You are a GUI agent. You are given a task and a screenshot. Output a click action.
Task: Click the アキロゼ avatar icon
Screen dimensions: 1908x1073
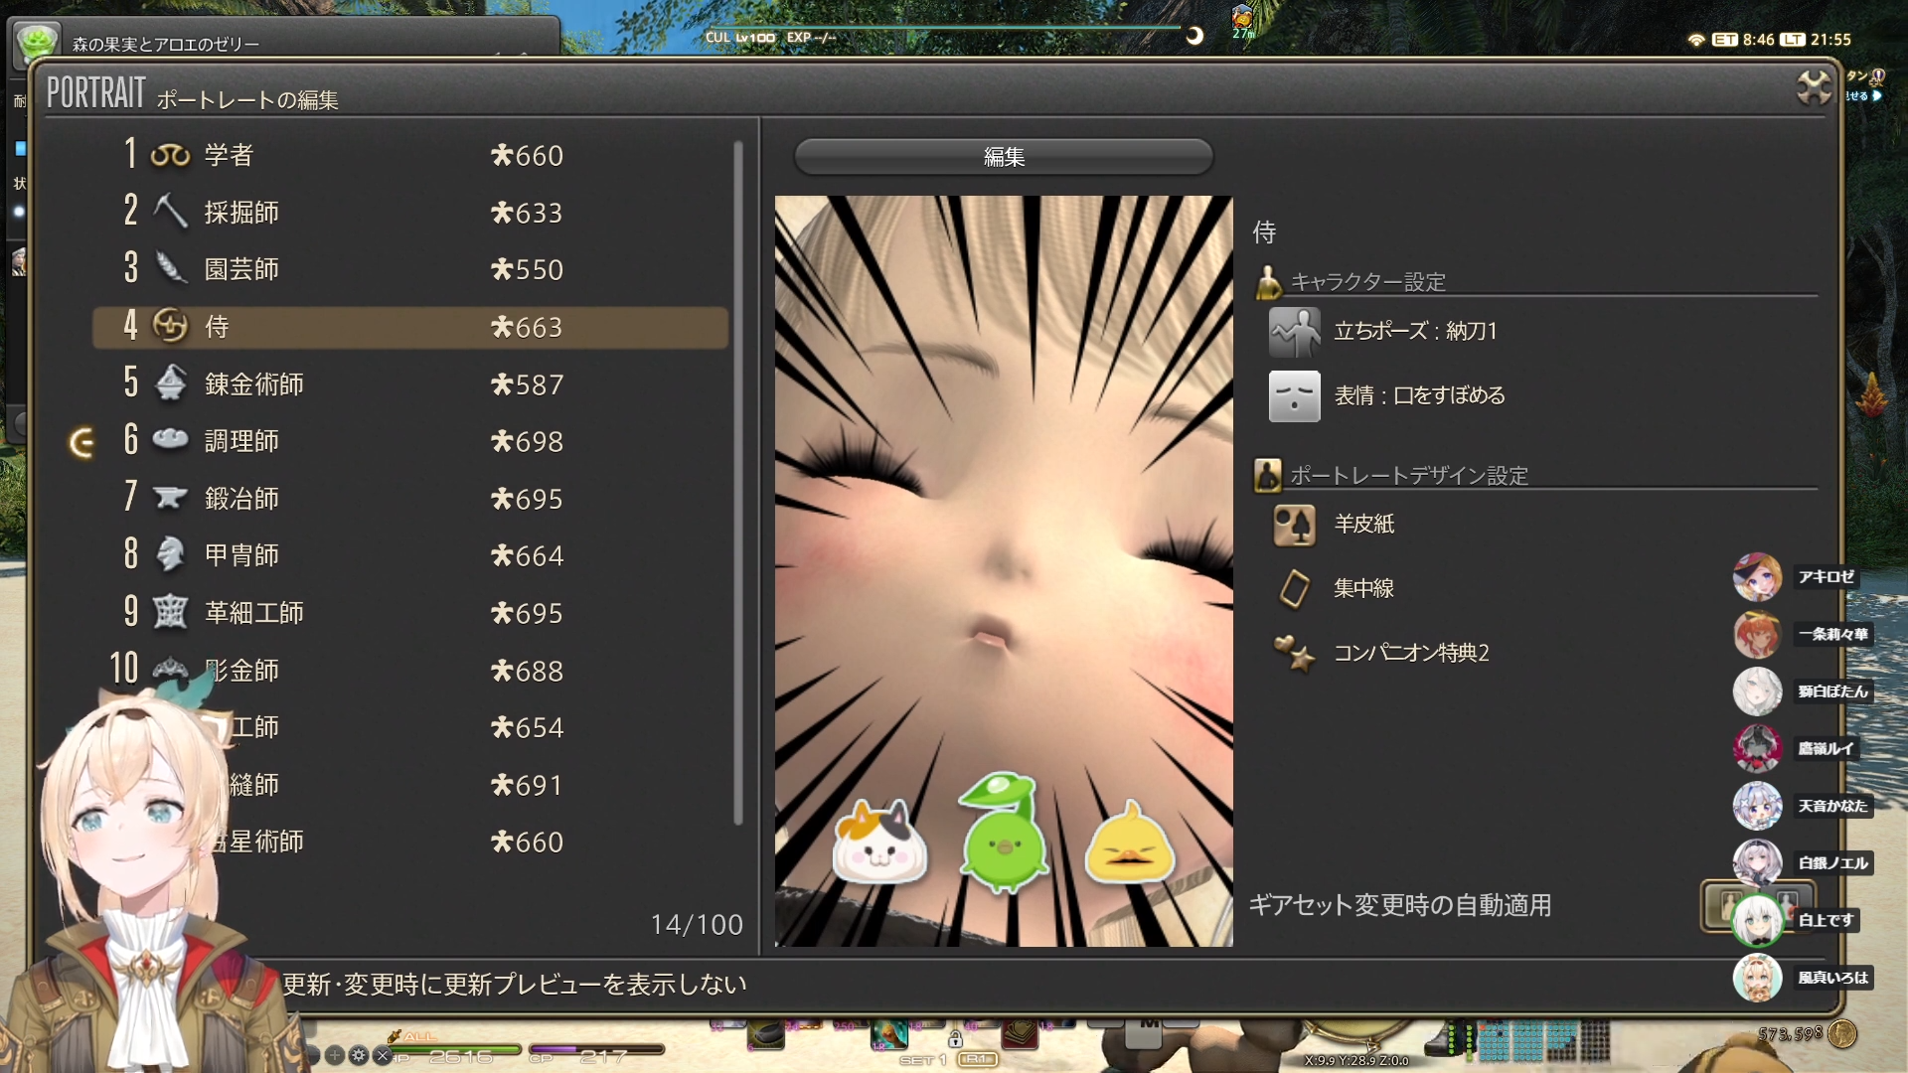[1757, 576]
